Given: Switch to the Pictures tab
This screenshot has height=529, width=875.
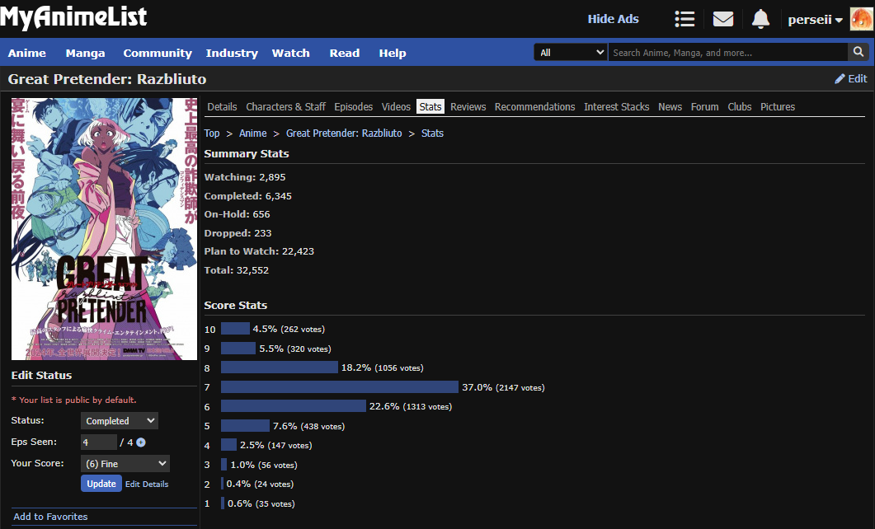Looking at the screenshot, I should point(778,106).
